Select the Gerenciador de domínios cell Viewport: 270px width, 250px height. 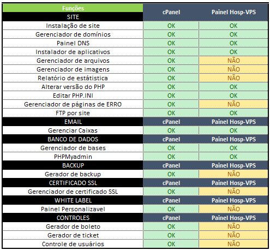click(x=73, y=34)
